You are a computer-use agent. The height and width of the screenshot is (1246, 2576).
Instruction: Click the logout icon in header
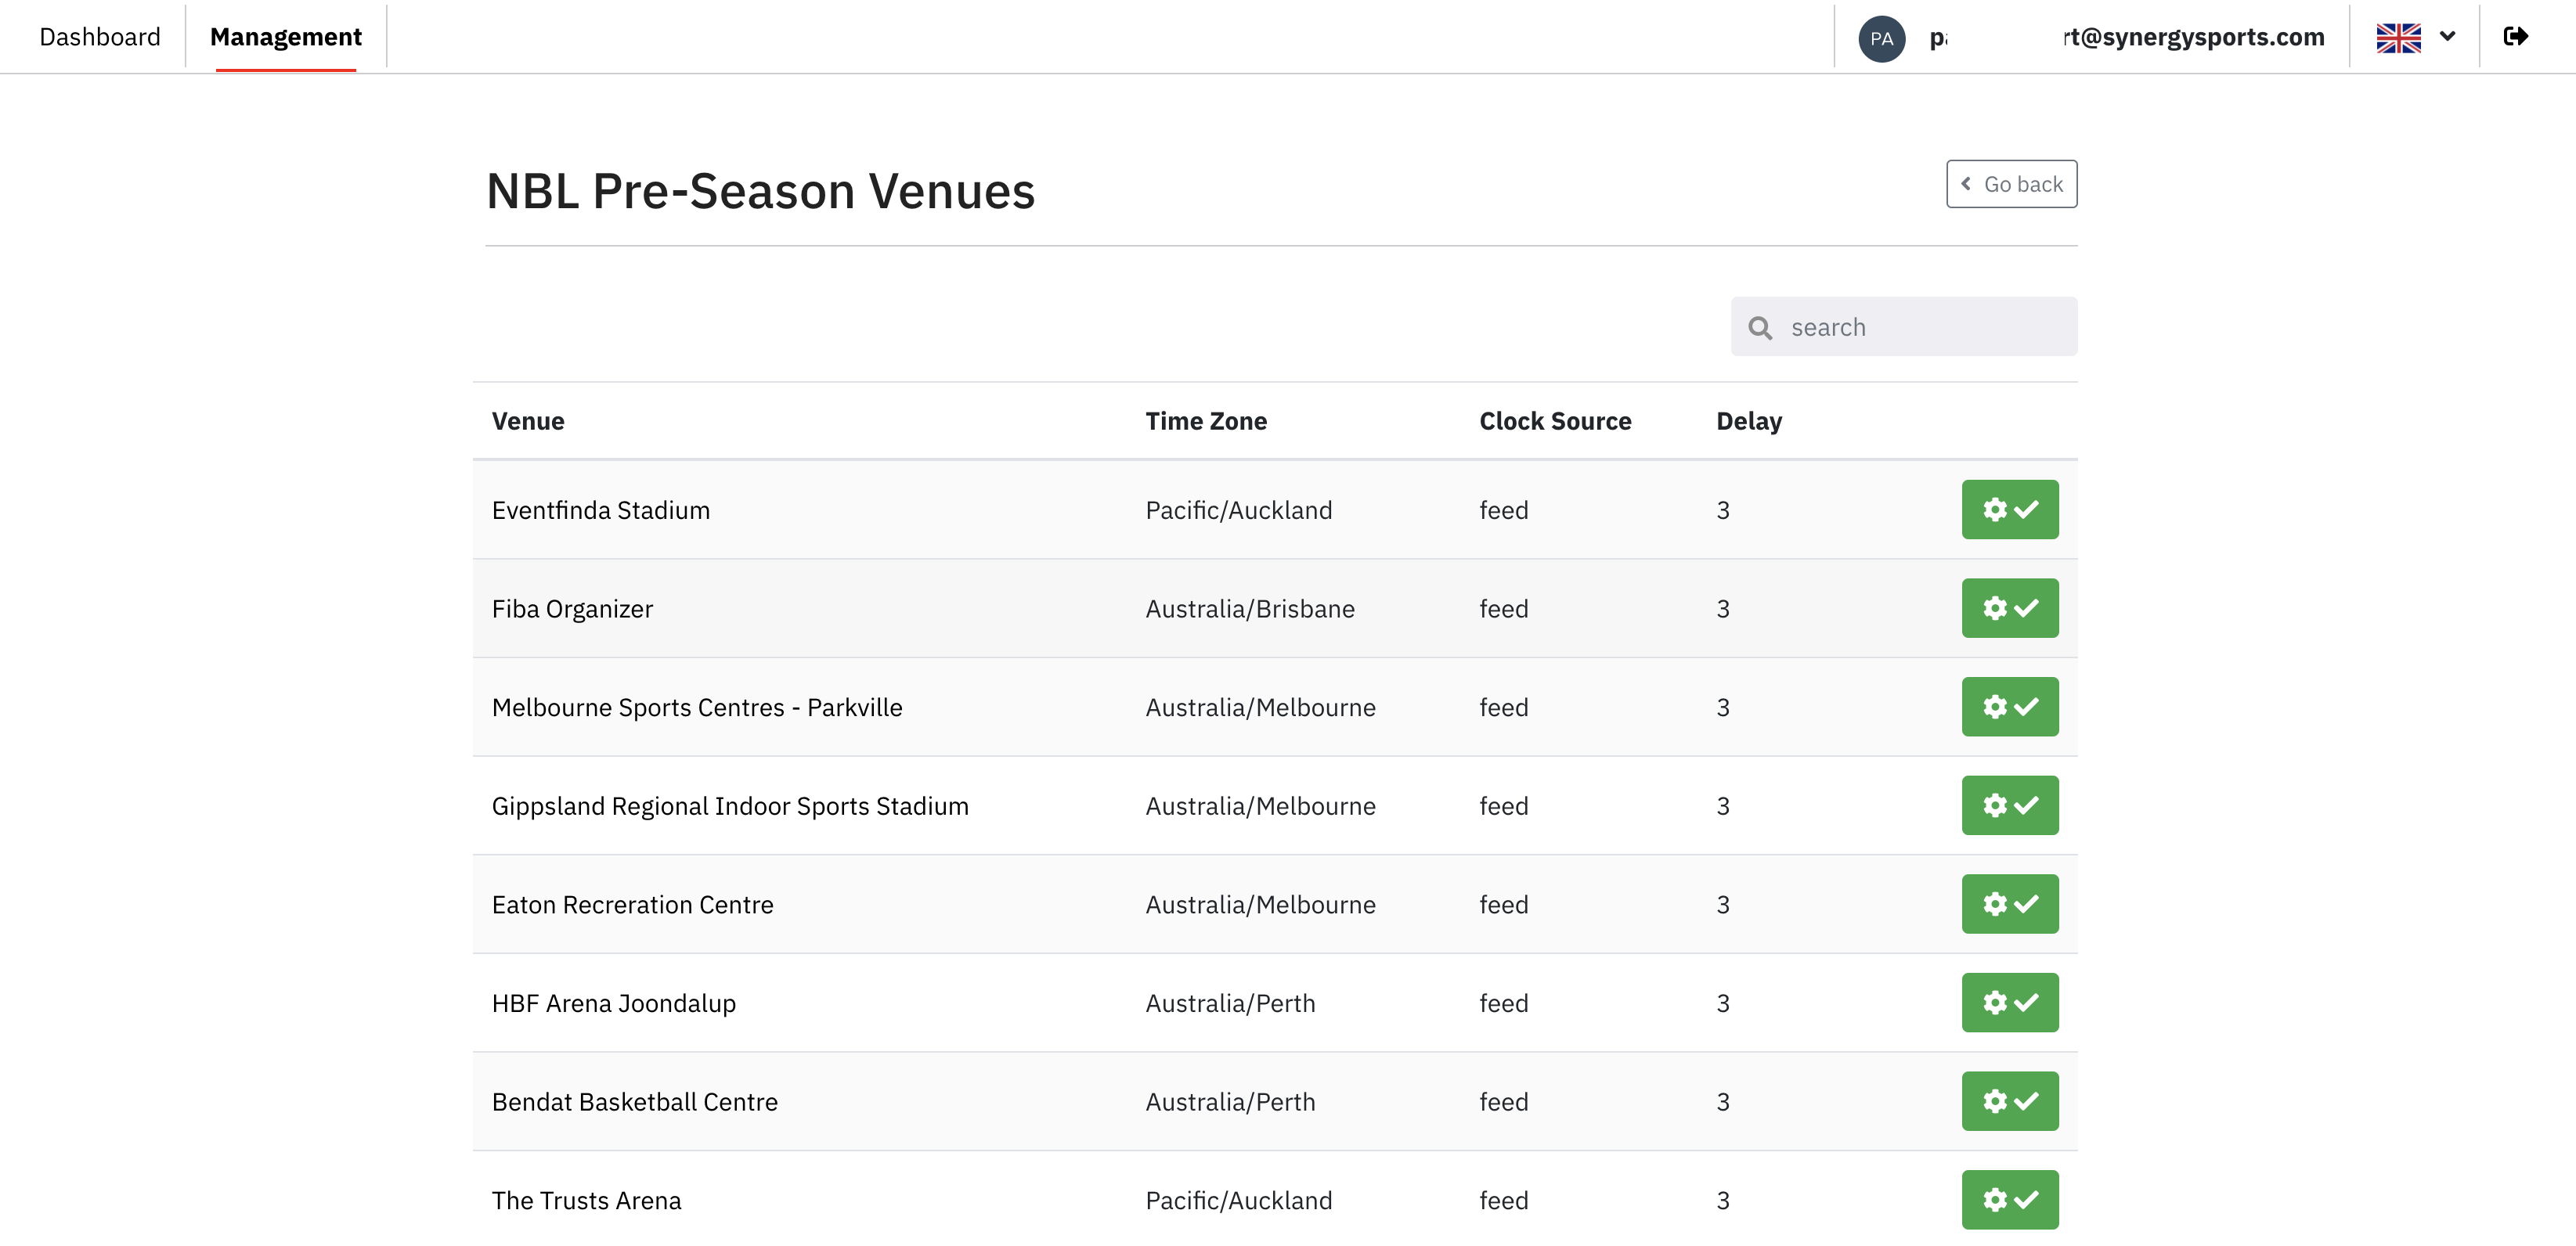[2515, 37]
